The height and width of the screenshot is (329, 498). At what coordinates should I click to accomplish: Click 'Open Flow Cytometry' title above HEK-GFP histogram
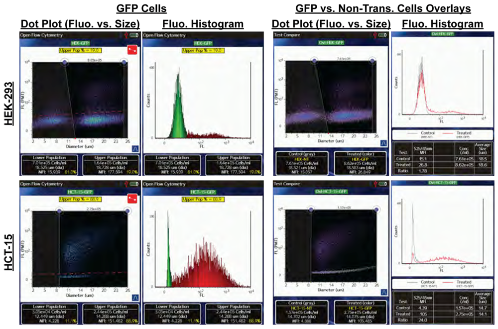[164, 35]
